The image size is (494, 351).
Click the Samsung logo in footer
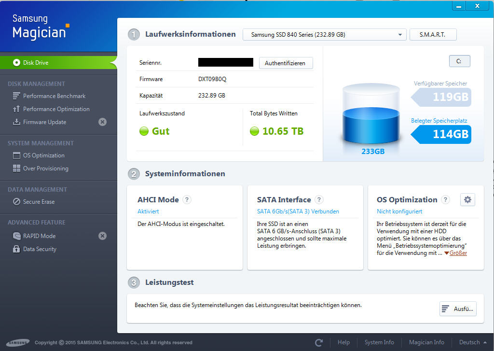pyautogui.click(x=18, y=342)
